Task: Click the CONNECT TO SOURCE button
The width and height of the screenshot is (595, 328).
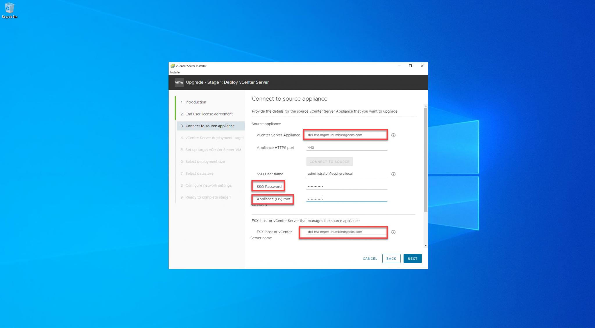Action: point(329,161)
